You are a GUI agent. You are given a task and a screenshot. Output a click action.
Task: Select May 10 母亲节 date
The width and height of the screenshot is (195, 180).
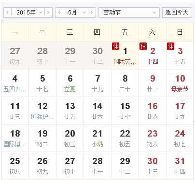180,83
